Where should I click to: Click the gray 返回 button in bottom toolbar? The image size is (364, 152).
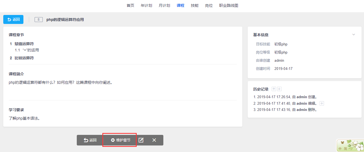click(90, 140)
